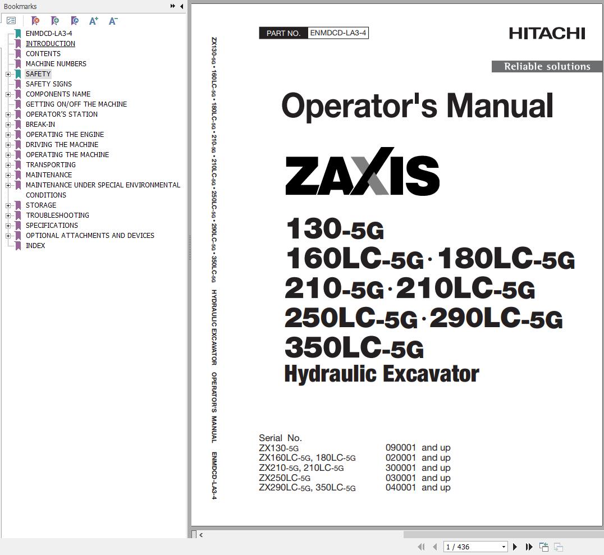Expand the TRANSPORTING bookmark
Image resolution: width=604 pixels, height=555 pixels.
tap(8, 165)
